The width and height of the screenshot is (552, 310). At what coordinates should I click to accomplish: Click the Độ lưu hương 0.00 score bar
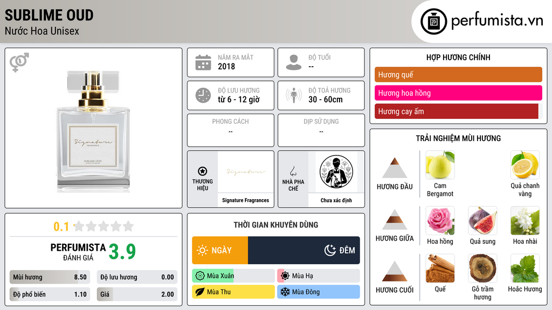[137, 277]
